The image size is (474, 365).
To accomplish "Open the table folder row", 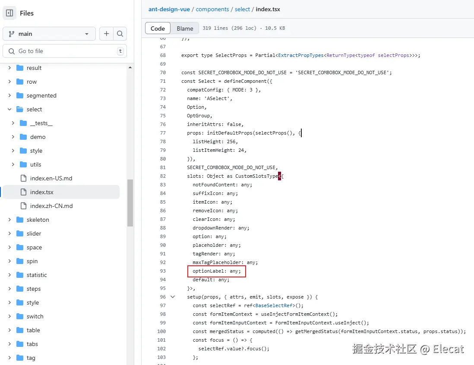I will pyautogui.click(x=61, y=330).
